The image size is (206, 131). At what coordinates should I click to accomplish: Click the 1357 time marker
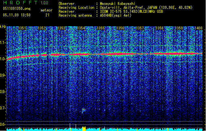[x=140, y=28]
